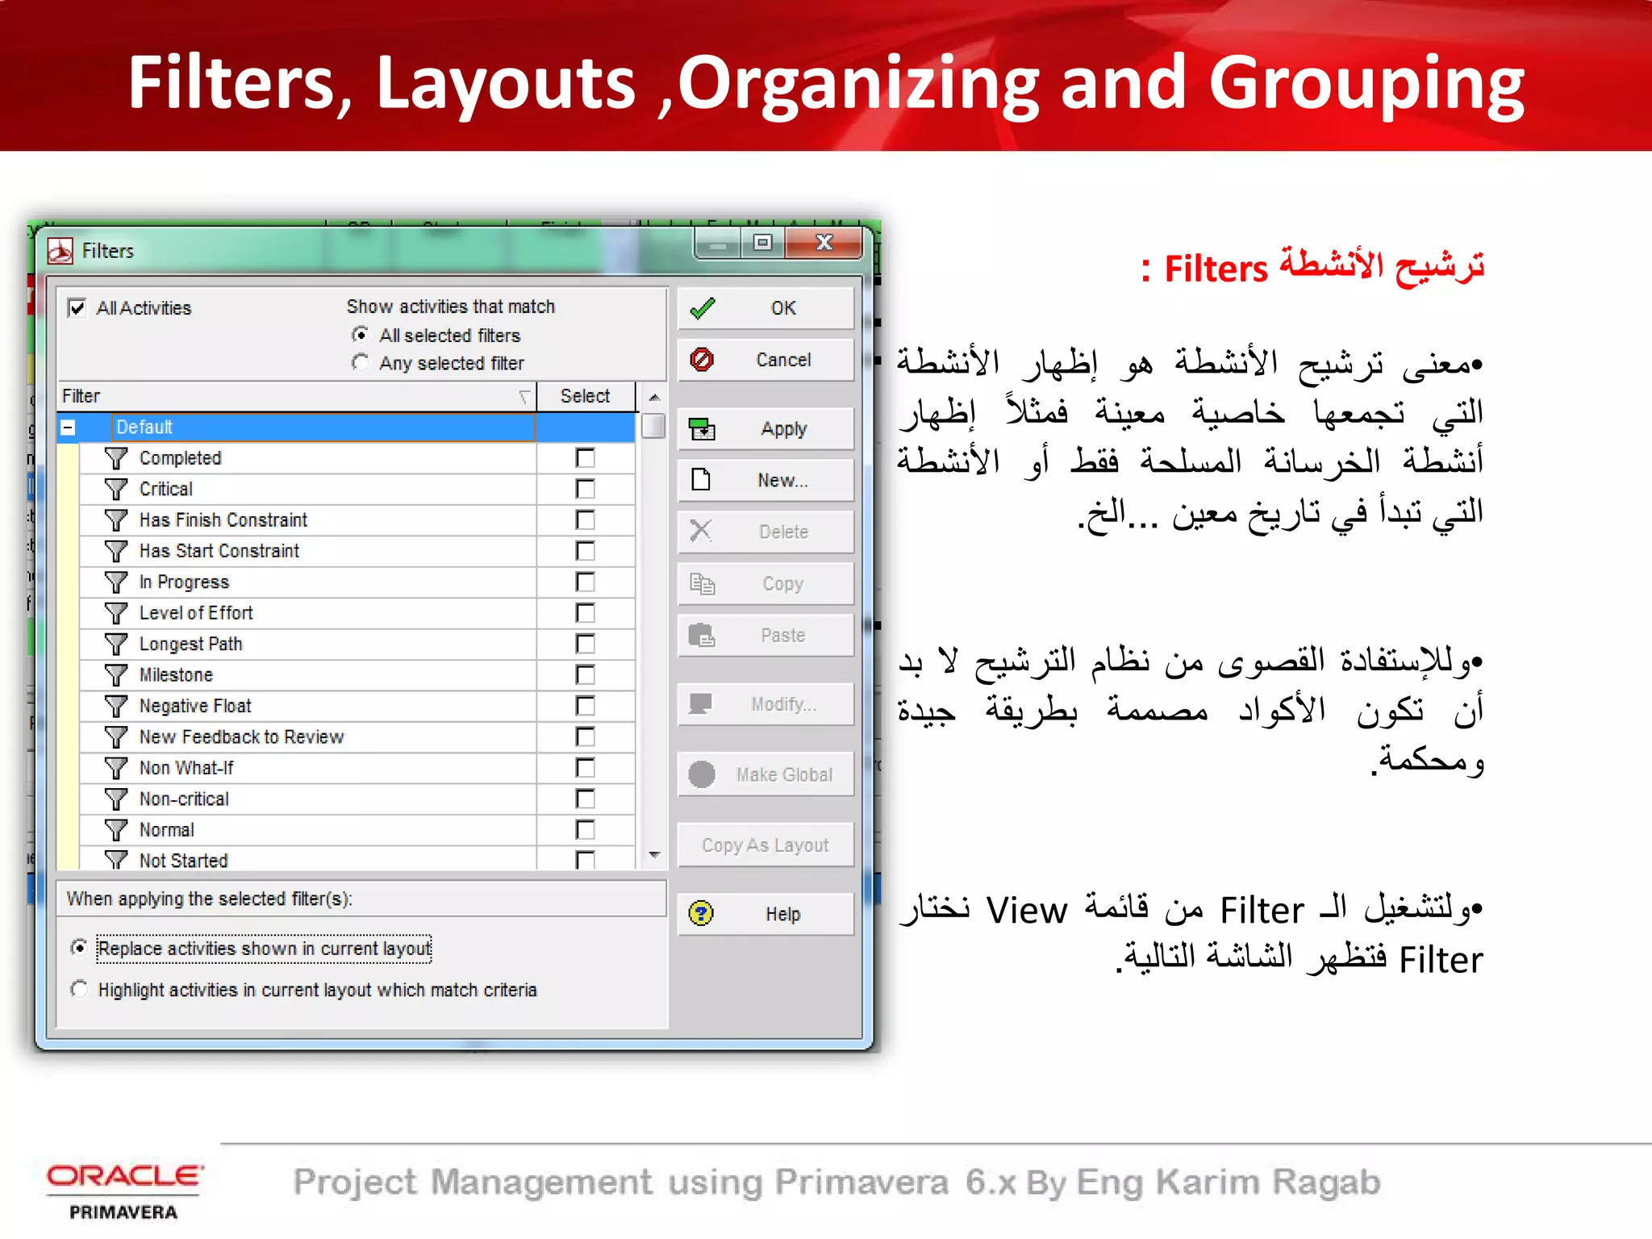Tick the Longest Path filter checkbox
Screen dimensions: 1652x1239
pos(585,644)
